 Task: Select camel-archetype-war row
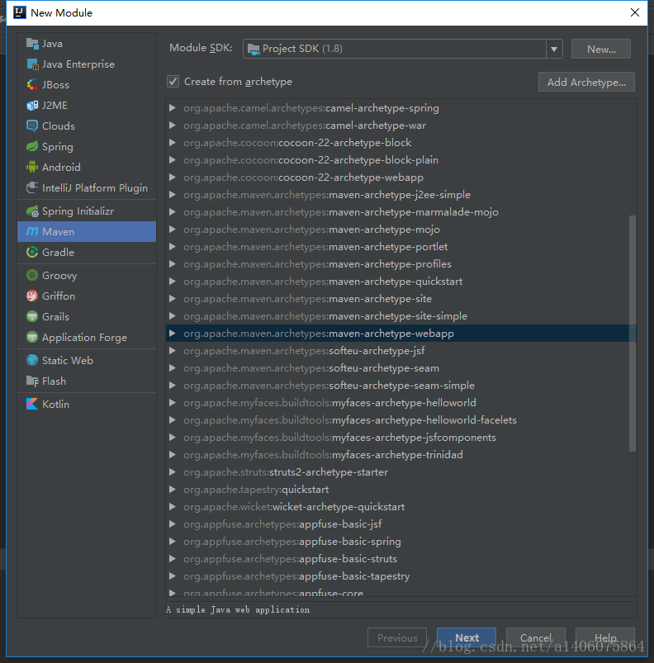pos(400,125)
